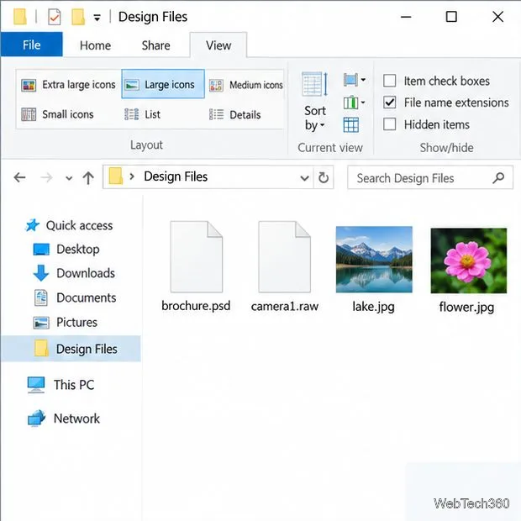Open Customize Quick Access Toolbar dropdown
This screenshot has height=521, width=521.
pos(97,18)
